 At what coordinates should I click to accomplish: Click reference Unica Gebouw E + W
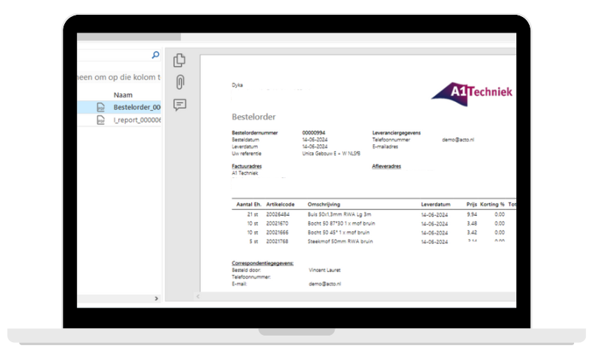[x=331, y=154]
